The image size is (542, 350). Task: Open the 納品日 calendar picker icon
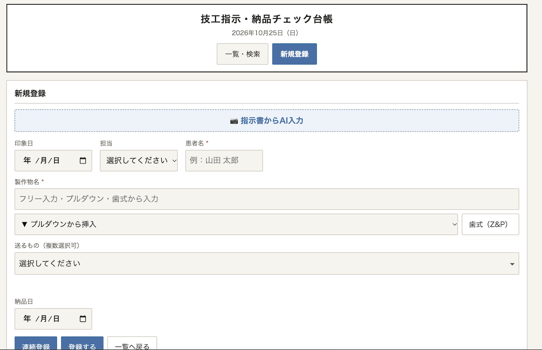83,319
